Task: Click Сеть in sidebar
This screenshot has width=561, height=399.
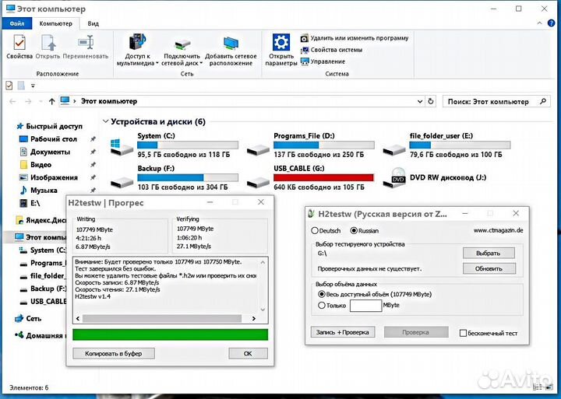Action: [x=34, y=318]
